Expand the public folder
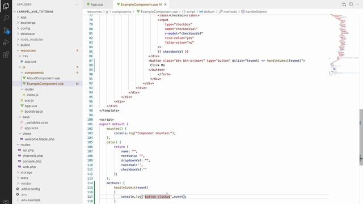This screenshot has height=204, width=363. [x=25, y=45]
